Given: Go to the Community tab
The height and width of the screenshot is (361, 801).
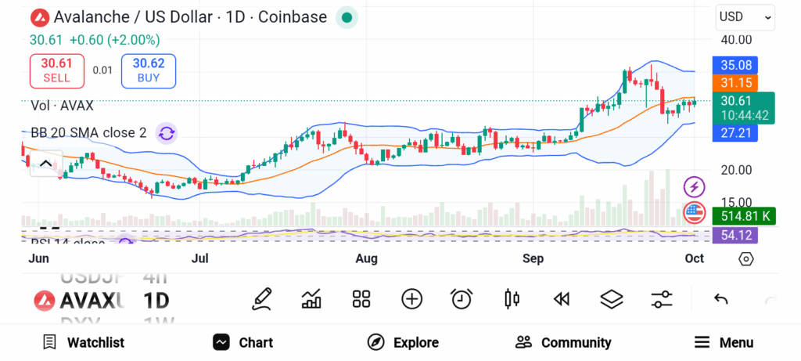Looking at the screenshot, I should pyautogui.click(x=563, y=342).
